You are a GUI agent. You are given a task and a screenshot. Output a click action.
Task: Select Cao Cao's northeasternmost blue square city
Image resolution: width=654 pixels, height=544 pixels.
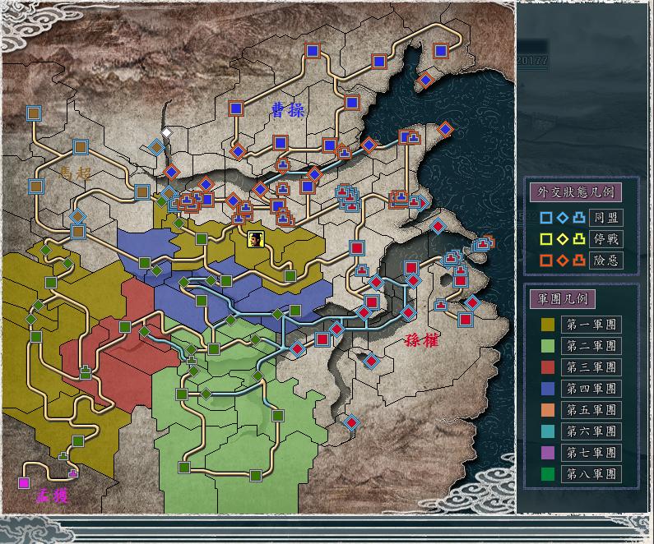point(441,51)
